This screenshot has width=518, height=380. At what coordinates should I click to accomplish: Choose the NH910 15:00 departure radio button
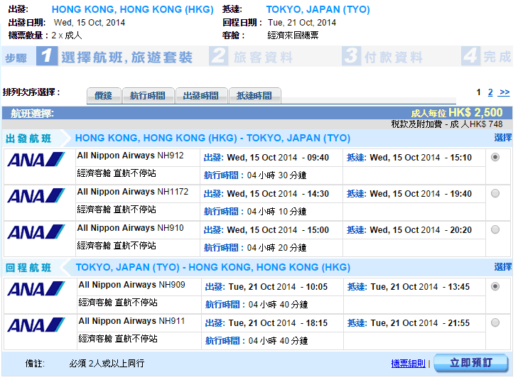click(x=495, y=229)
